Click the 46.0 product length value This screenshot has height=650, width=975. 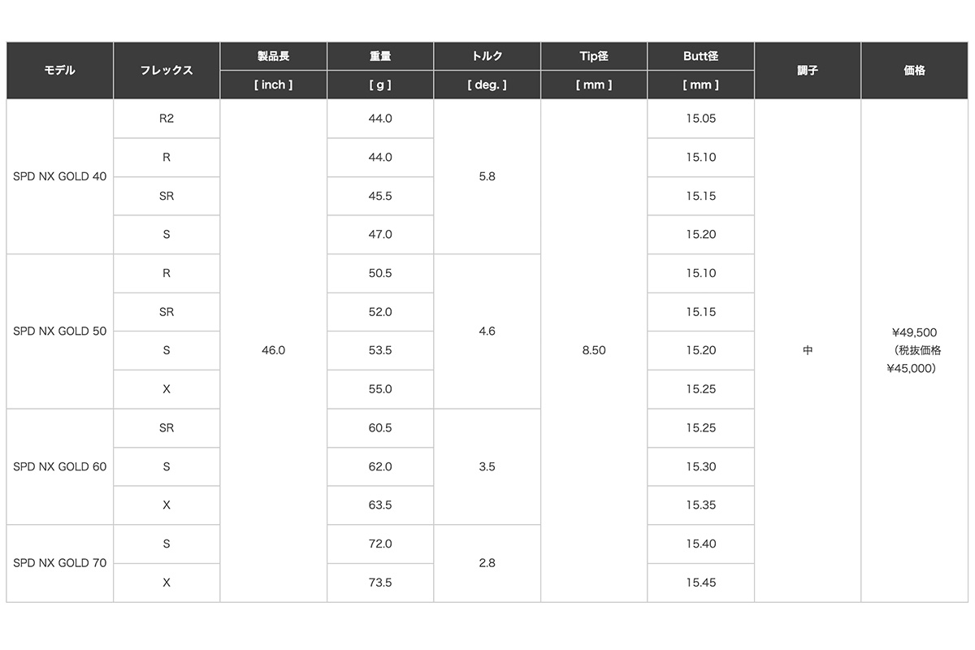tap(273, 350)
